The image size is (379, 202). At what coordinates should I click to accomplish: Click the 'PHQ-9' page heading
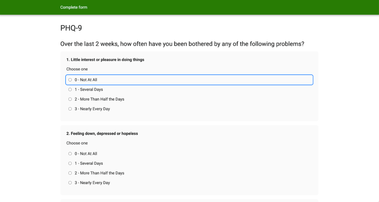coord(71,28)
